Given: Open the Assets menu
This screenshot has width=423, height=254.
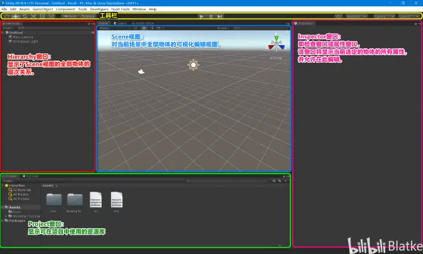Looking at the screenshot, I should (x=24, y=9).
